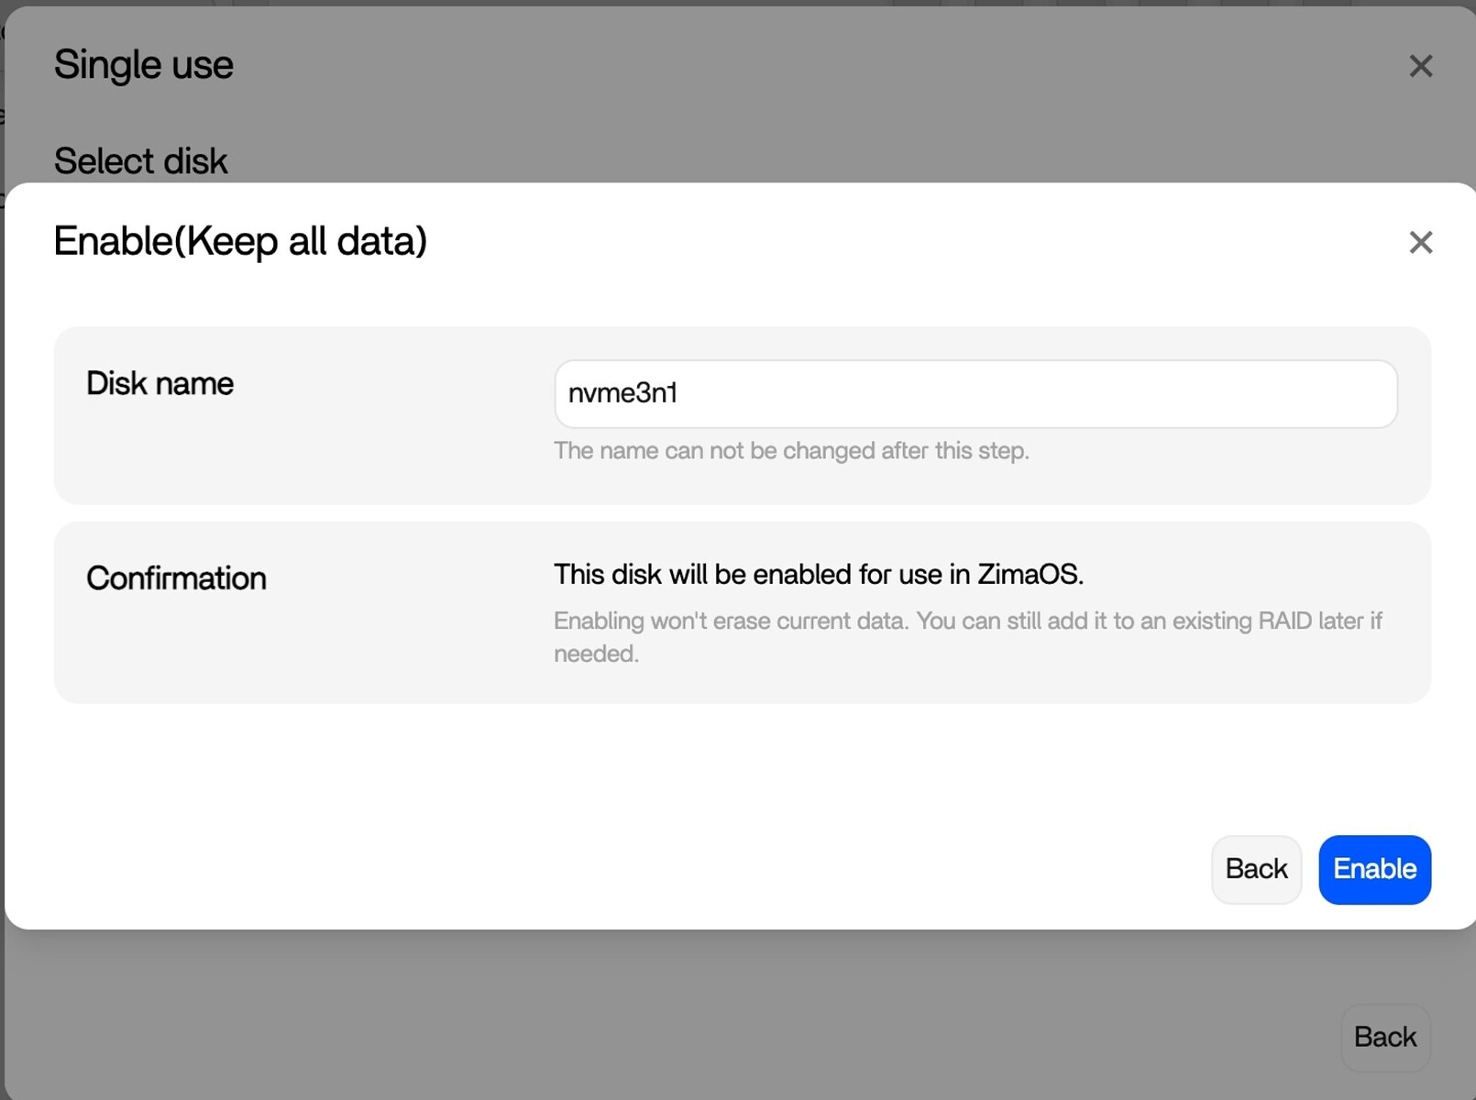Click the name cannot be changed hint

pos(791,451)
